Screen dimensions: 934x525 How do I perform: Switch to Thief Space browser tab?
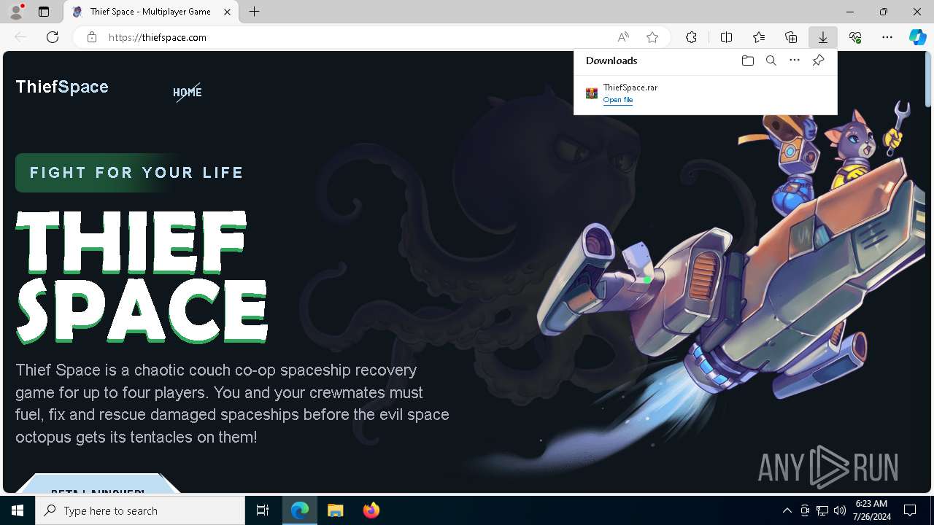[150, 12]
